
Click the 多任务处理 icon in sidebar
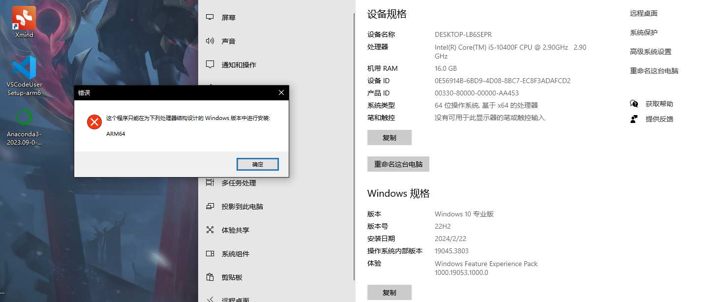tap(210, 182)
